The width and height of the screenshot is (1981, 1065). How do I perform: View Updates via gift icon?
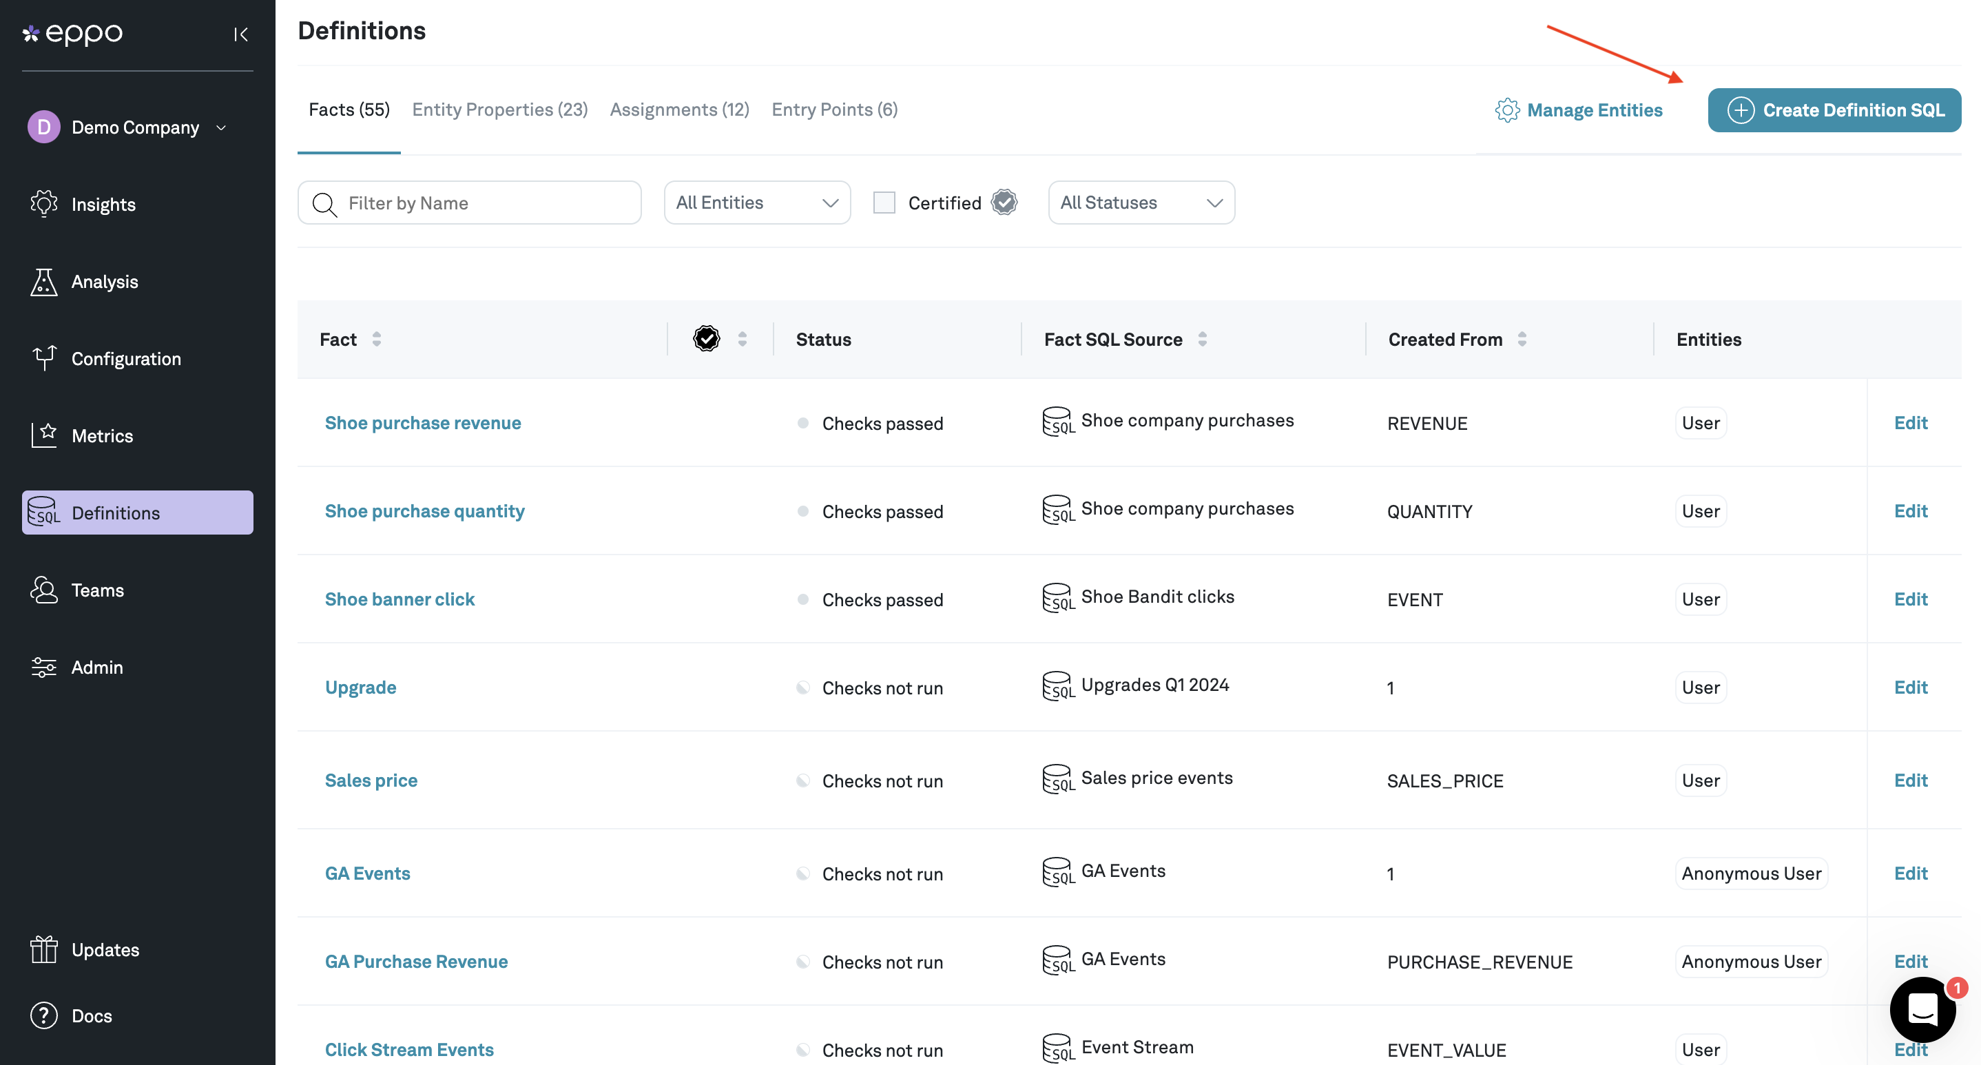(x=44, y=949)
